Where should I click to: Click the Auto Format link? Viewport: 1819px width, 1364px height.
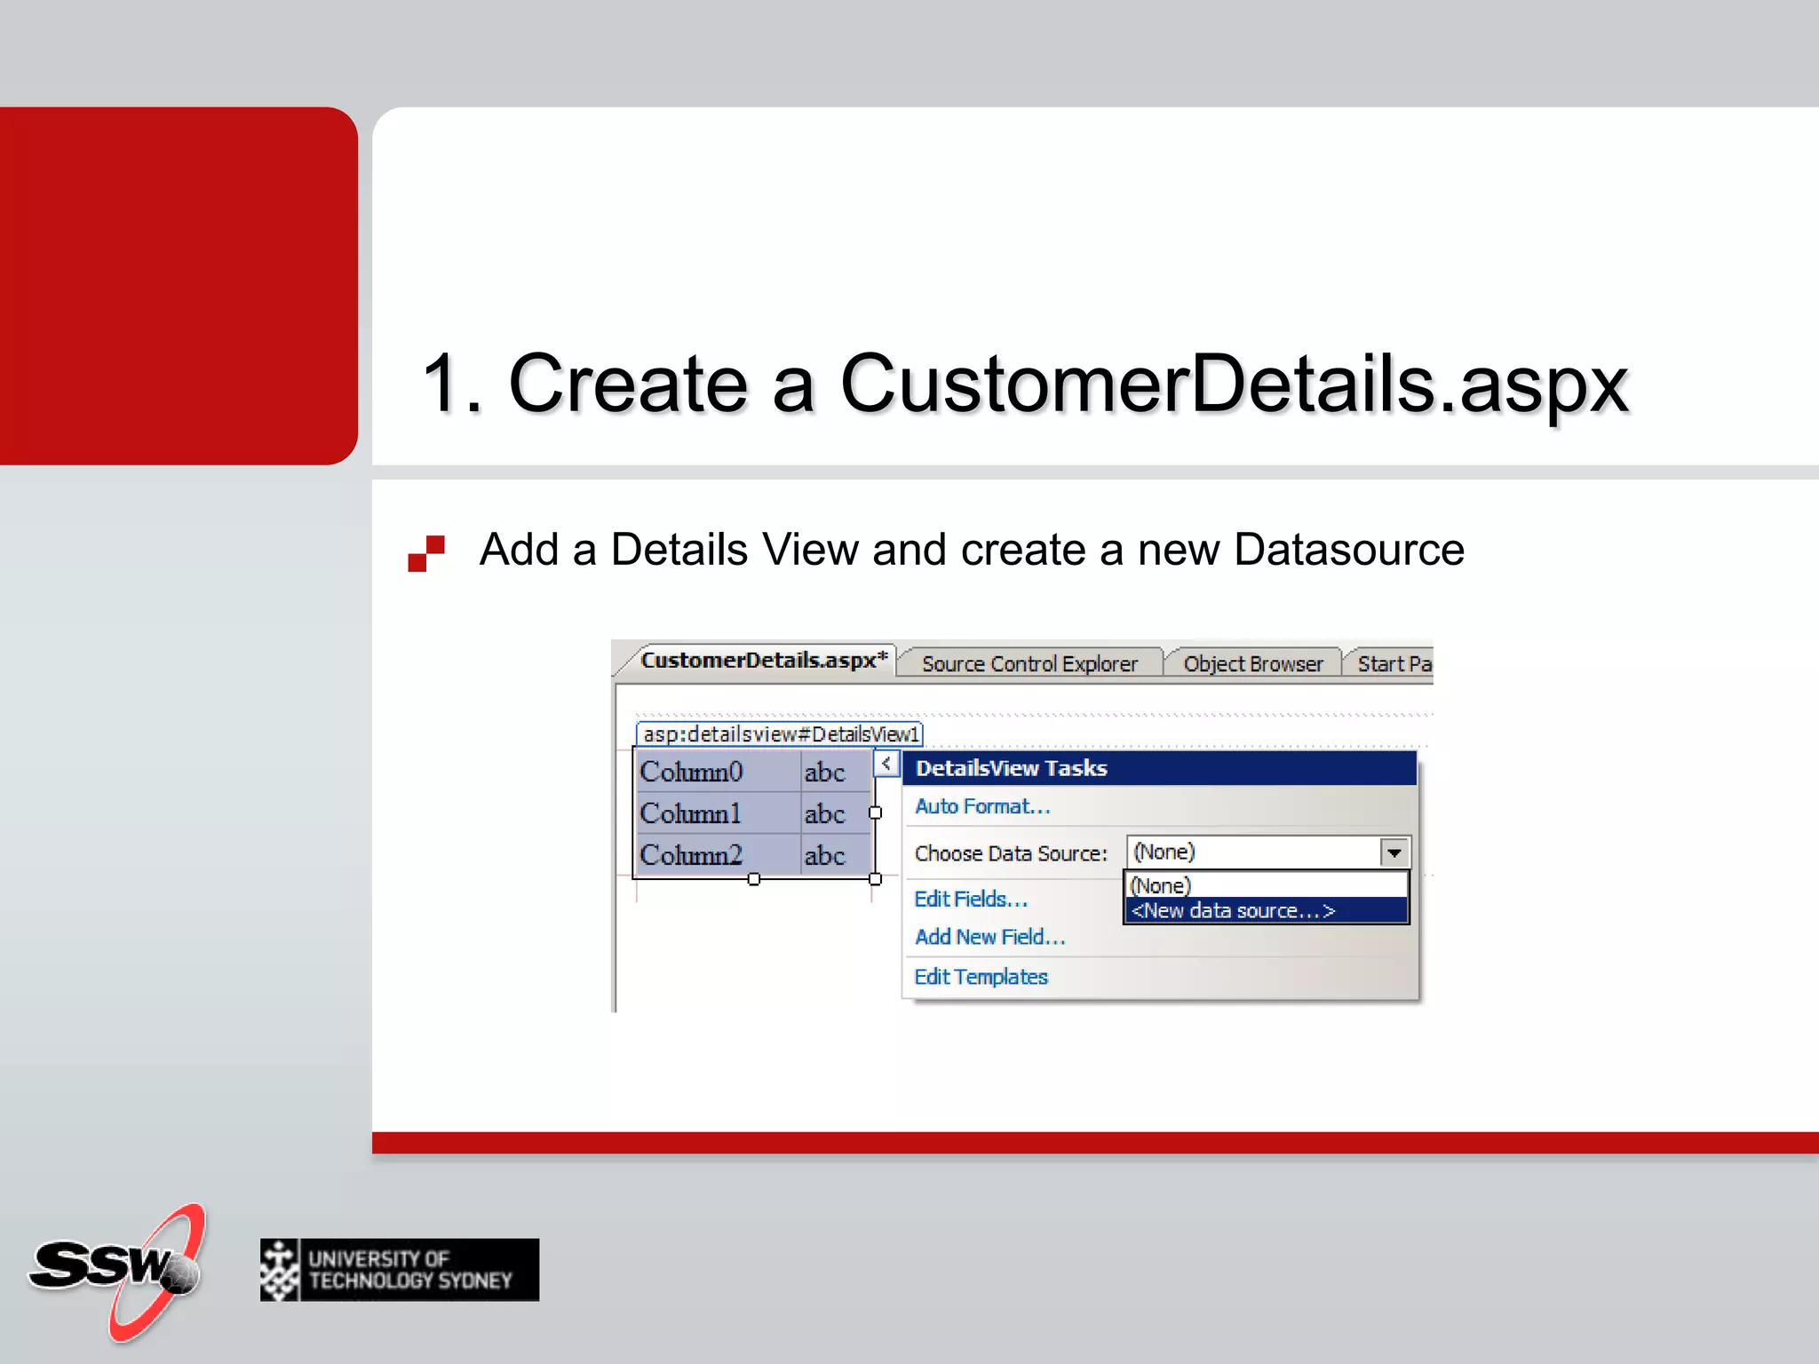[x=982, y=806]
